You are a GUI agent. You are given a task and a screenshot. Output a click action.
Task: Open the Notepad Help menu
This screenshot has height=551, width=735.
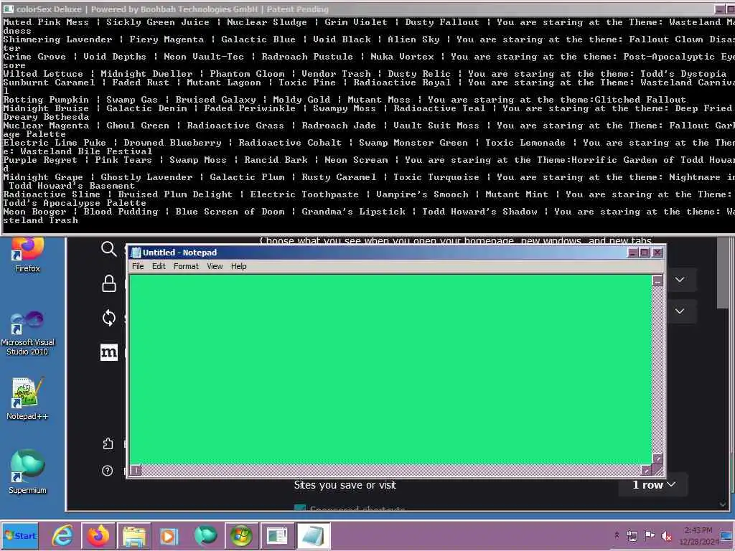[x=238, y=266]
